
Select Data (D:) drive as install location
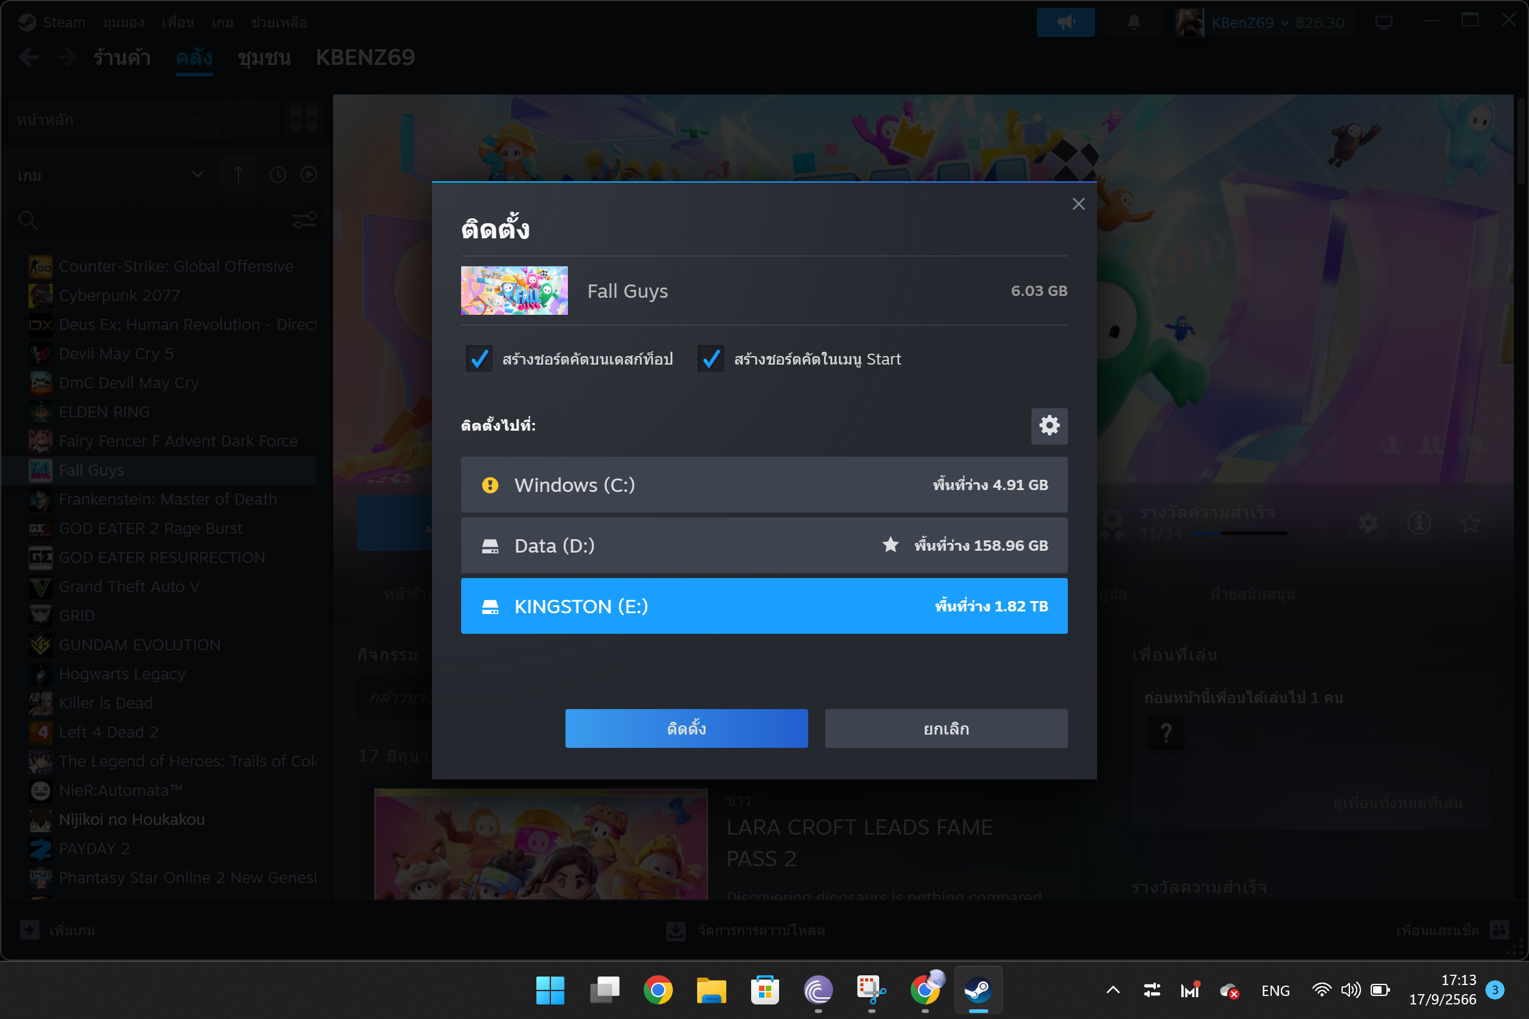click(764, 545)
